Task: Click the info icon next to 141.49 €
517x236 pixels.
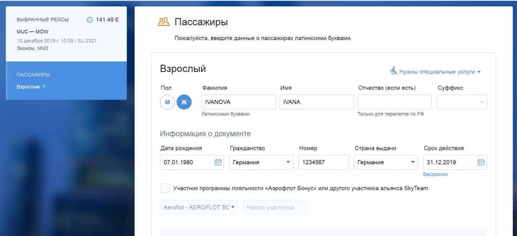Action: pos(90,20)
